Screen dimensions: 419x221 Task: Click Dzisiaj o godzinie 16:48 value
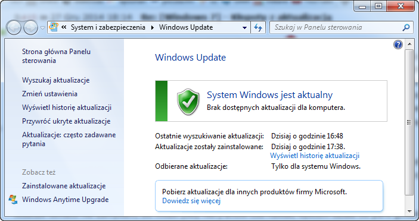(x=307, y=136)
